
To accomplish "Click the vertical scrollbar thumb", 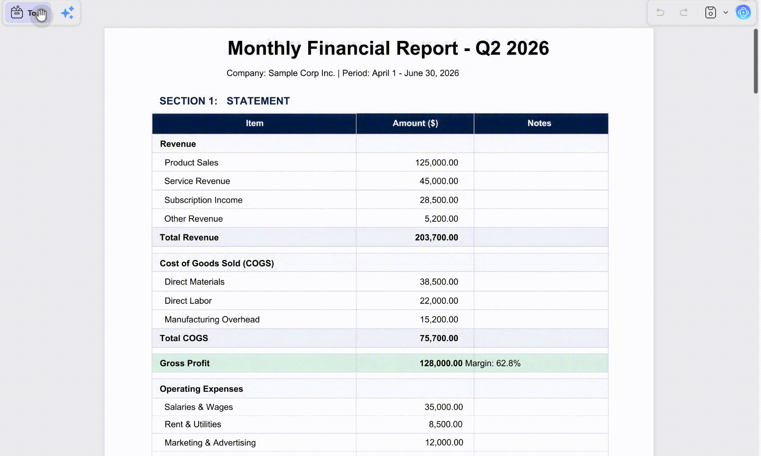I will coord(756,61).
